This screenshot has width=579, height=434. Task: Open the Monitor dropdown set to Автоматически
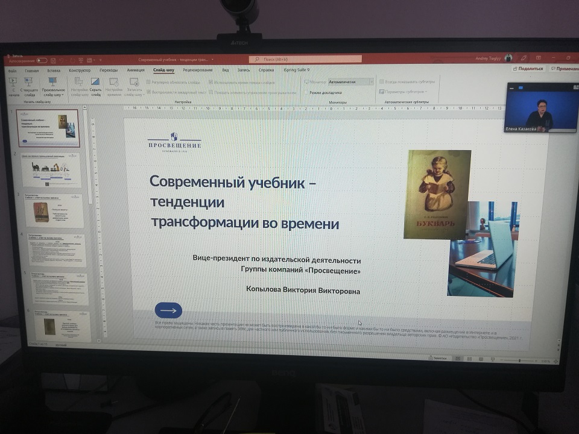coord(350,81)
